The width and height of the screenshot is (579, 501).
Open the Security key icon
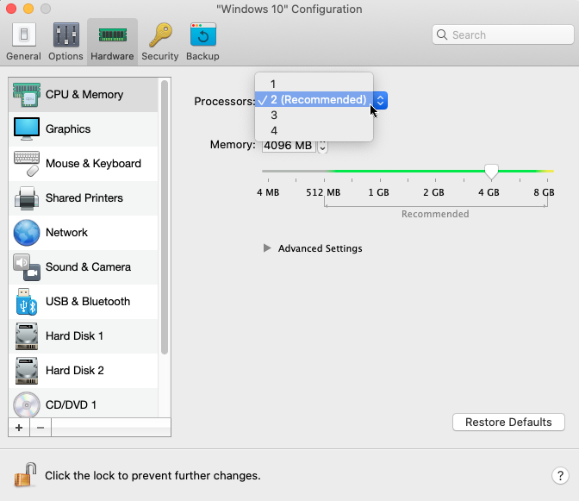pyautogui.click(x=160, y=35)
